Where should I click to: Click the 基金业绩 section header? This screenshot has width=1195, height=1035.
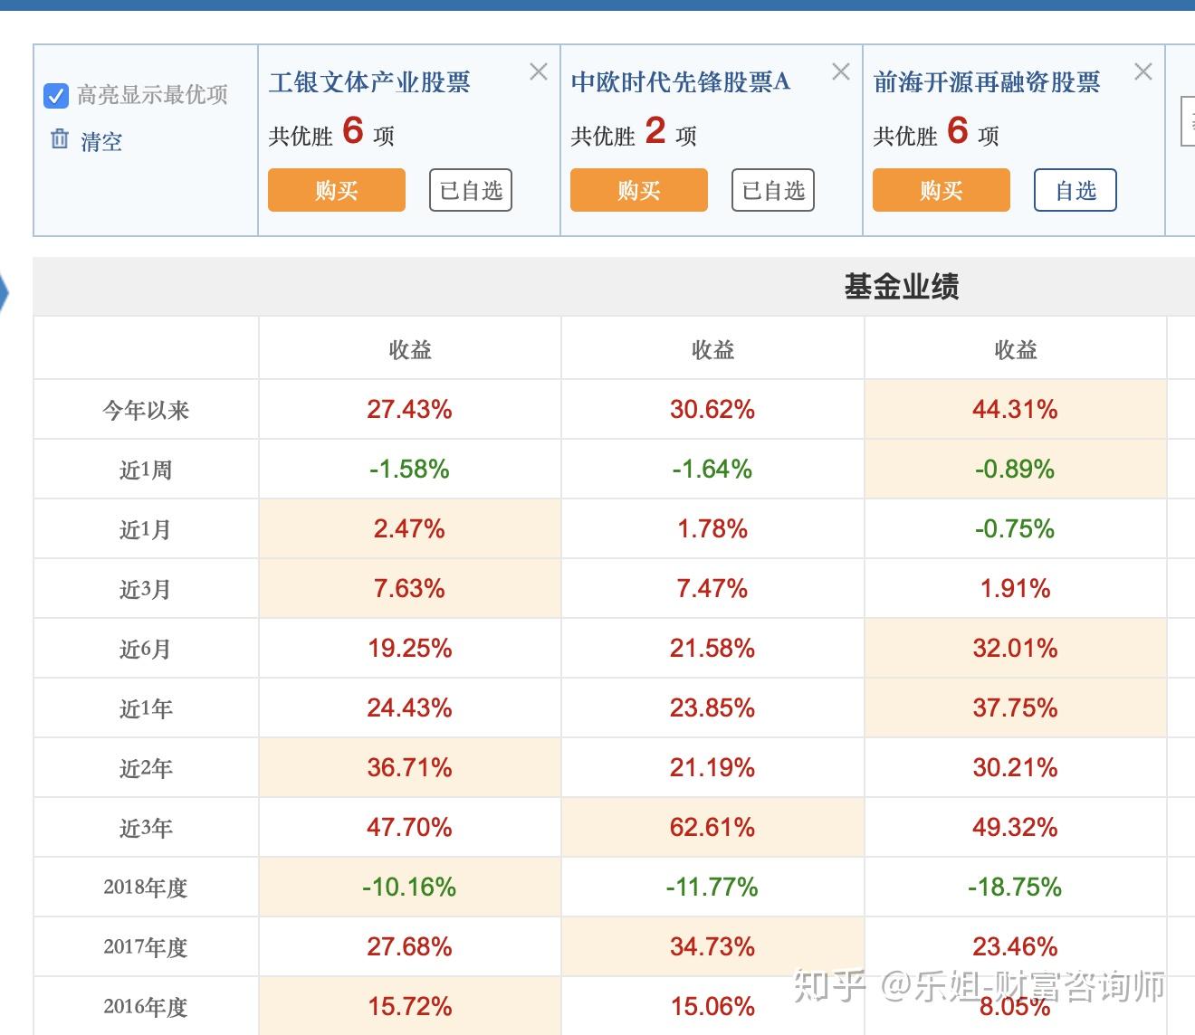(x=902, y=287)
